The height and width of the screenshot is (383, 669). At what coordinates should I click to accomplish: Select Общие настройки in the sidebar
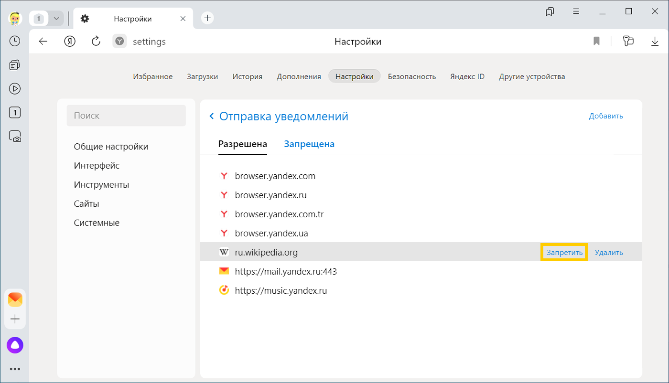111,147
